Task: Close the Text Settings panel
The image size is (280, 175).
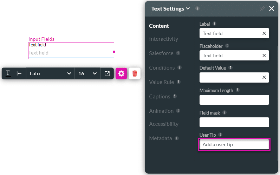Action: coord(272,9)
